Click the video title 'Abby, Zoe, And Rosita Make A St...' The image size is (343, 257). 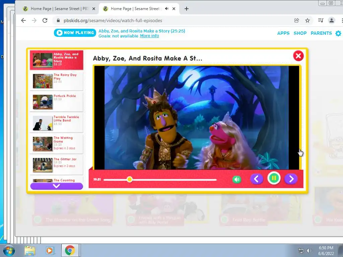(148, 58)
